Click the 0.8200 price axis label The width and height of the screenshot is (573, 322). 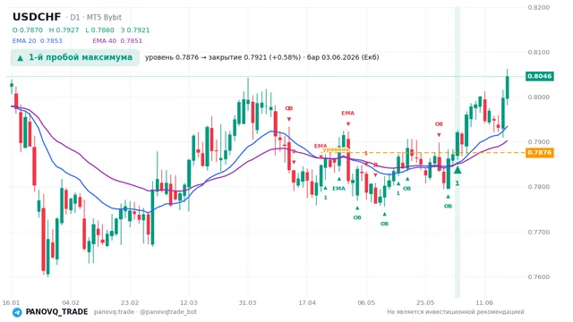tap(539, 7)
